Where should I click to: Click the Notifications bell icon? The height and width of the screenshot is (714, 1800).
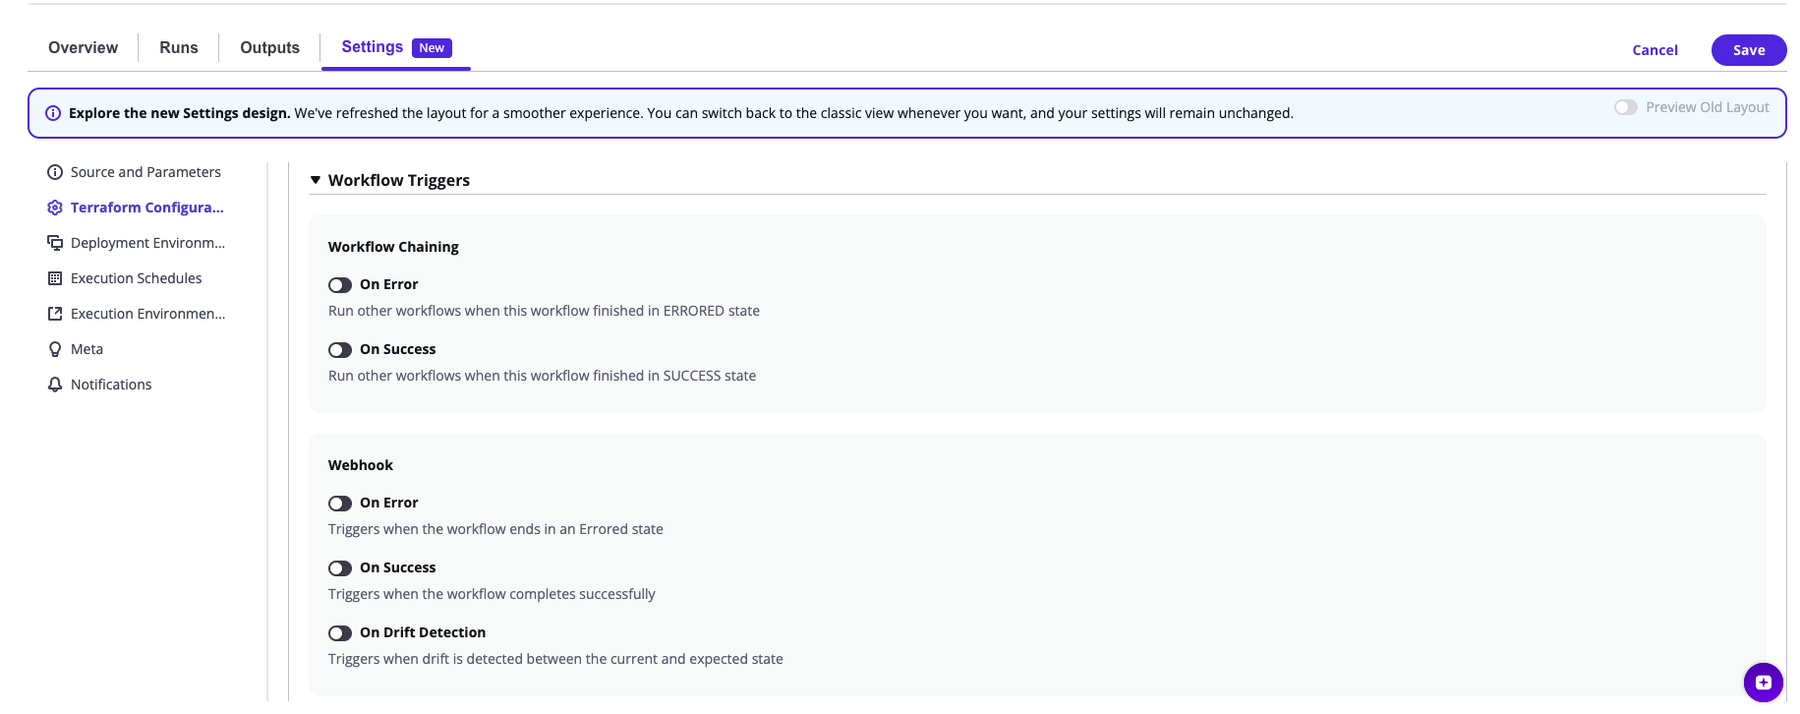[x=54, y=385]
